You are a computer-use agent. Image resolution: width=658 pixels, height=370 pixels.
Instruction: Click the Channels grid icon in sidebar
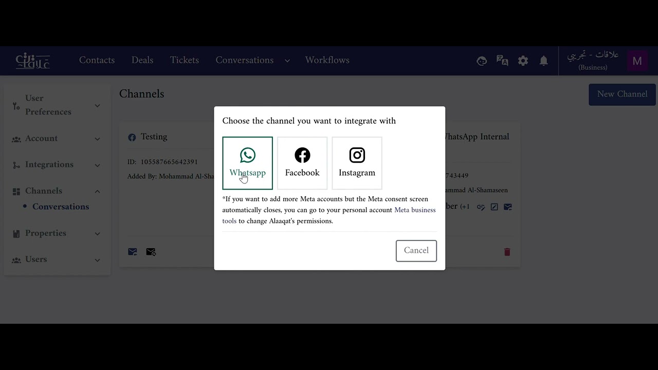[16, 191]
